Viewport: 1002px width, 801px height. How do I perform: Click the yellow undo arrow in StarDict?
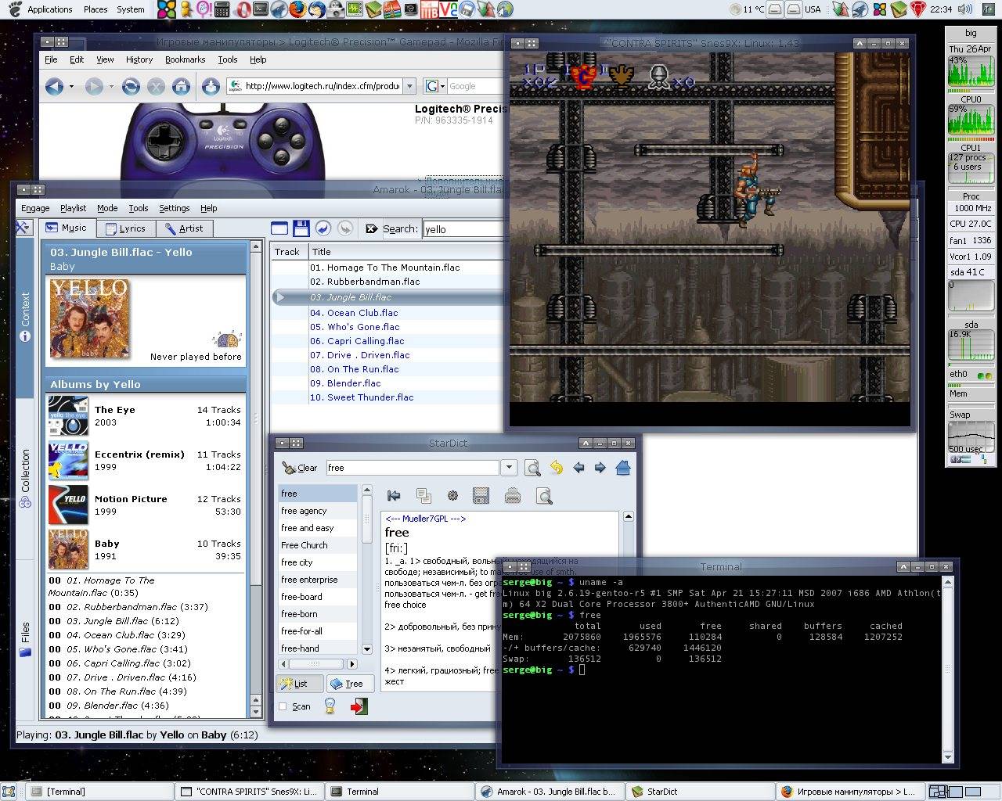pos(556,468)
